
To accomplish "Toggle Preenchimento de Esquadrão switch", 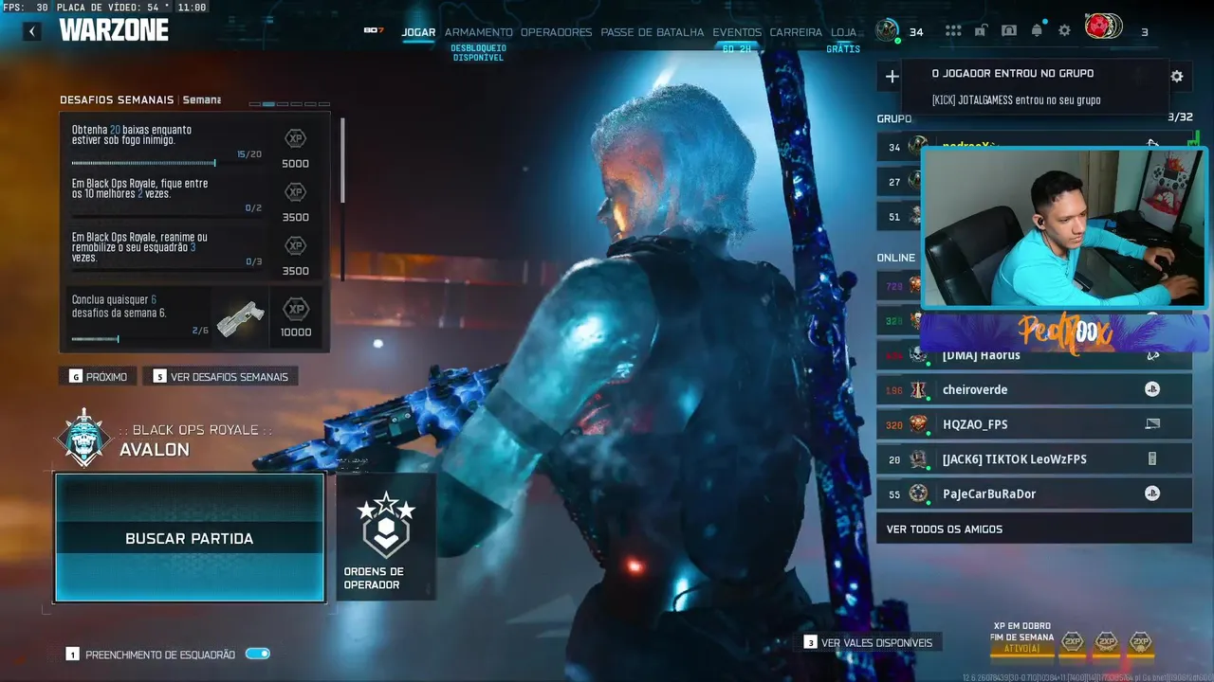I will (x=257, y=654).
